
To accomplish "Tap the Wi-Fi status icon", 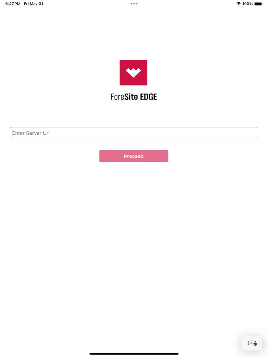I will coord(239,4).
